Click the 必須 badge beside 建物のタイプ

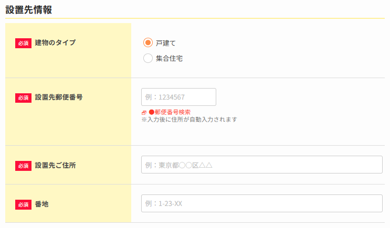[23, 43]
